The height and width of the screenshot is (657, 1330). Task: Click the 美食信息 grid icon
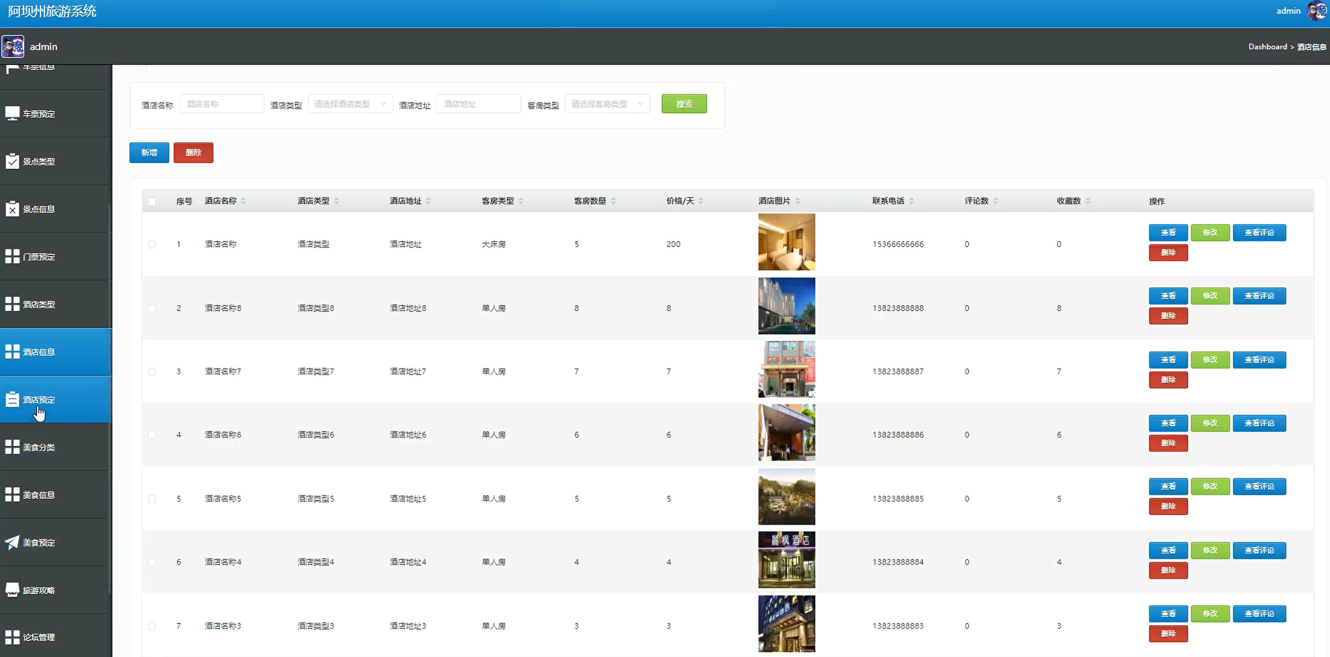12,494
